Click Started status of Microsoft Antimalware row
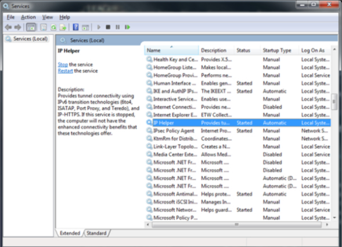The width and height of the screenshot is (342, 247). [x=244, y=194]
